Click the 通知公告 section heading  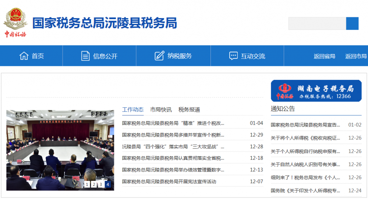[x=283, y=109]
